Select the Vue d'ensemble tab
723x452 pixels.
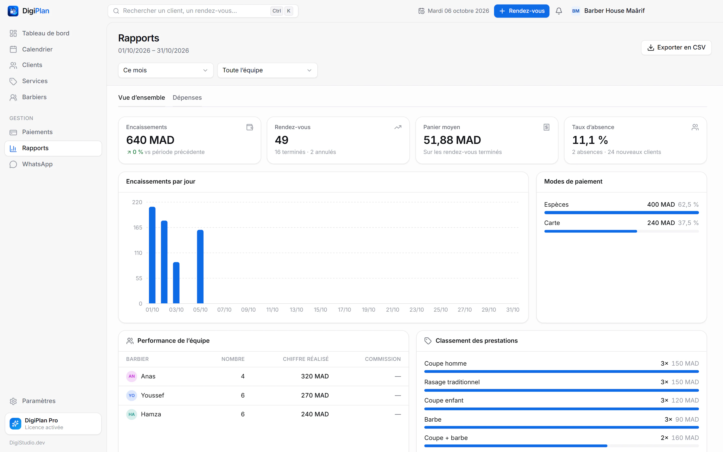[x=142, y=98]
